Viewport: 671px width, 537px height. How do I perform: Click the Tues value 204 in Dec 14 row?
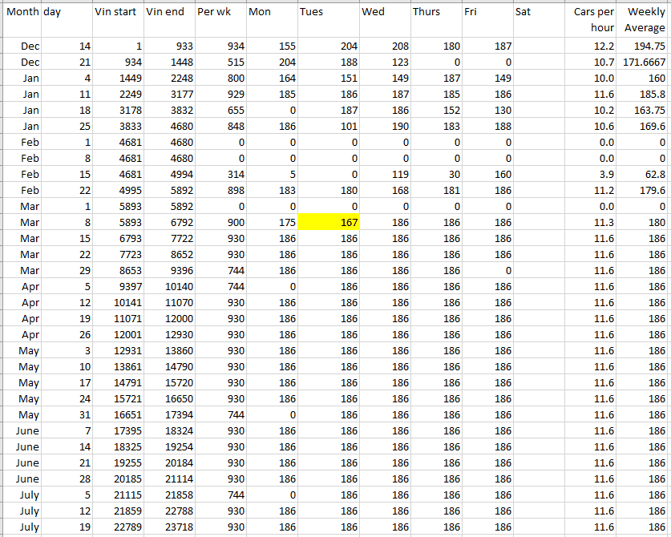[329, 46]
